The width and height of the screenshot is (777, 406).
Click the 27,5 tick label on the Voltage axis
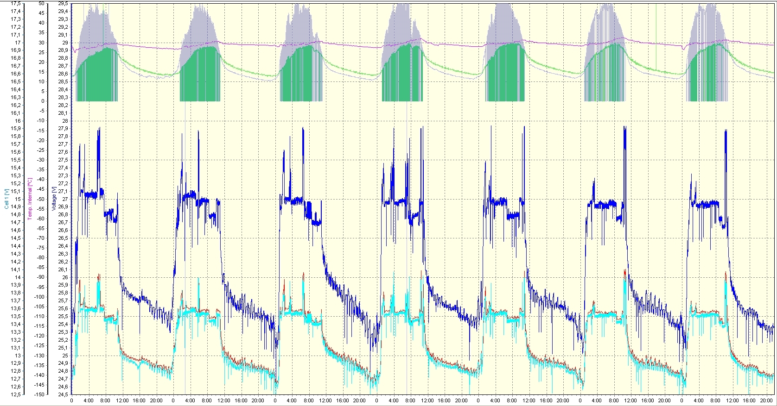click(63, 160)
